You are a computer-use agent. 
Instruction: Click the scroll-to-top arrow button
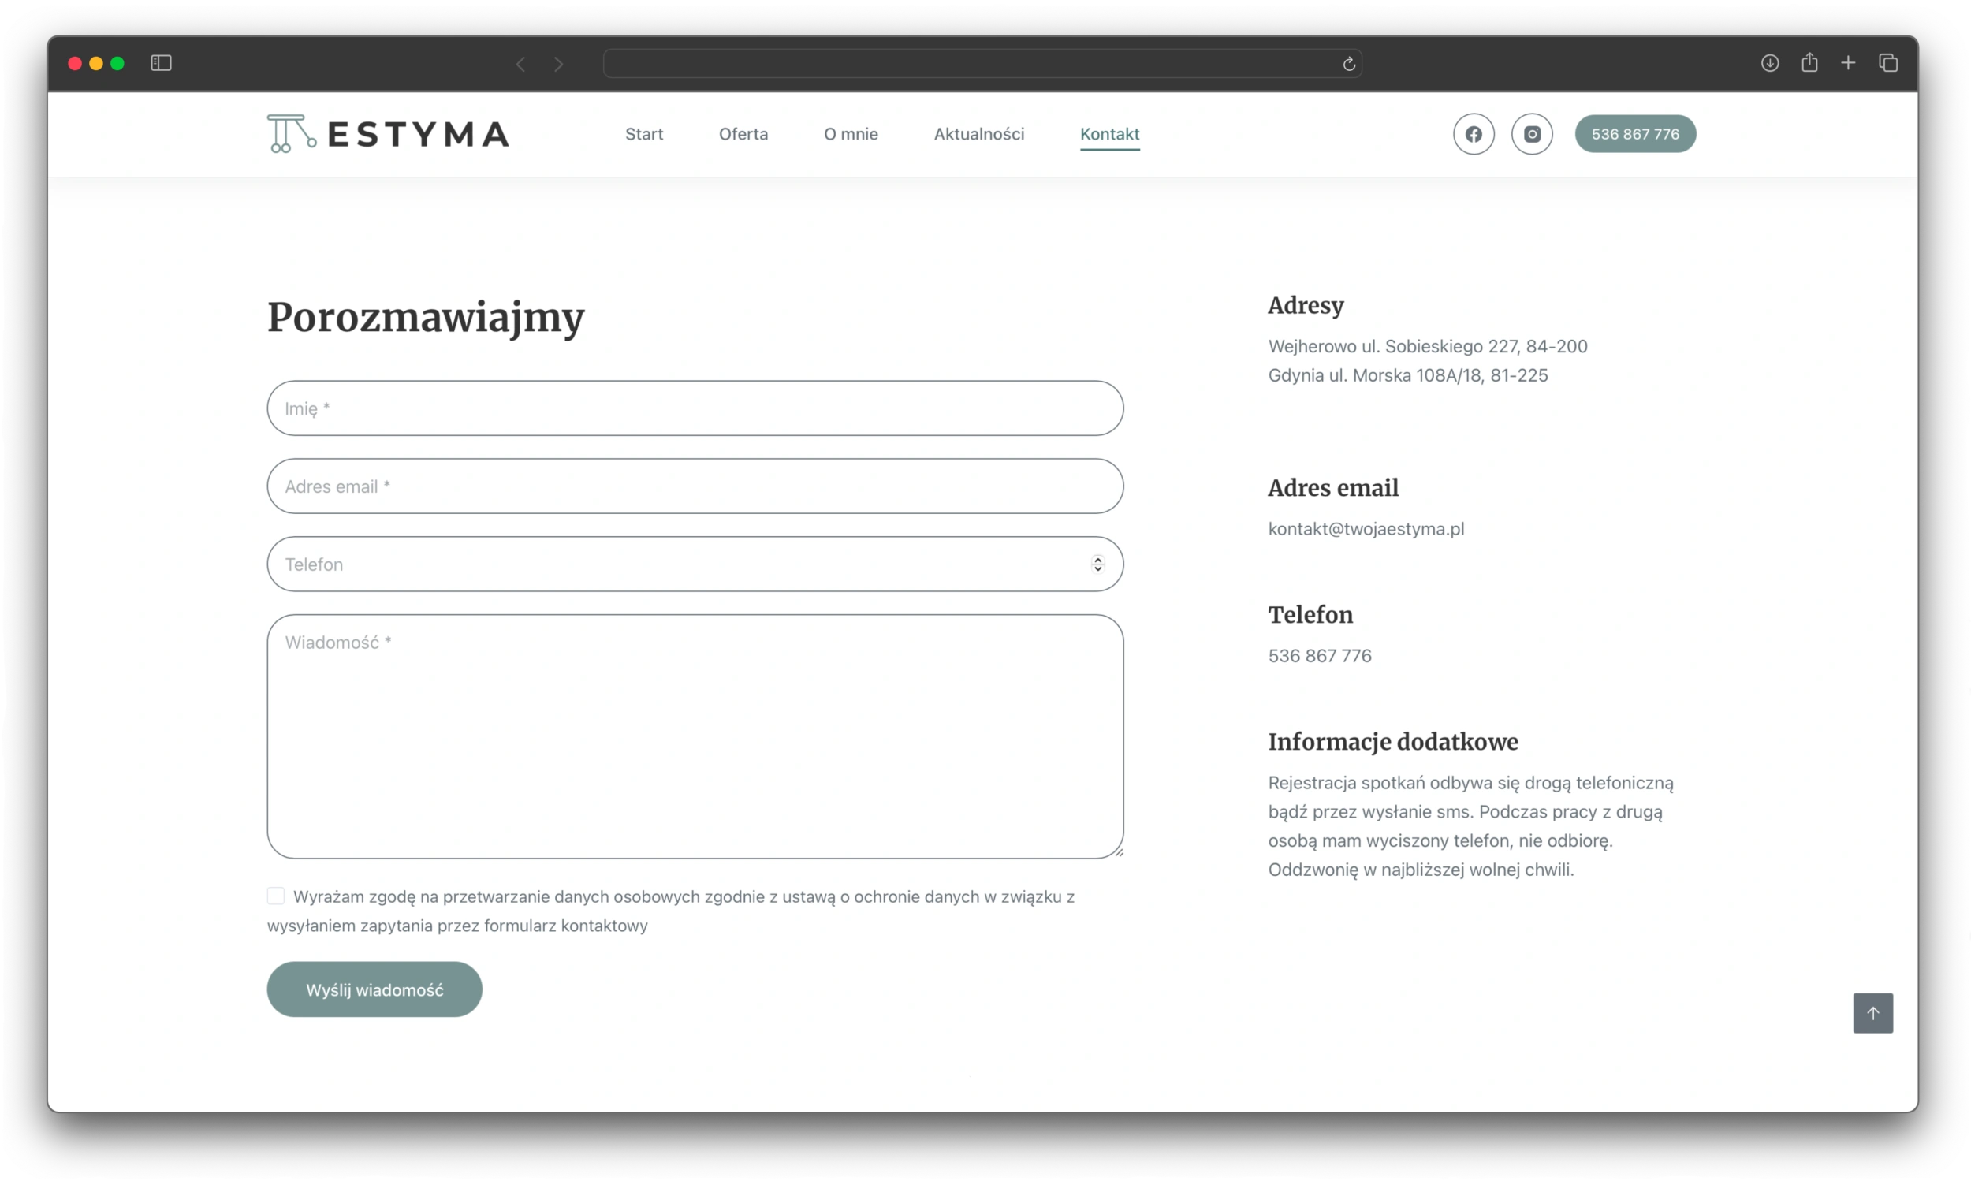pyautogui.click(x=1873, y=1012)
